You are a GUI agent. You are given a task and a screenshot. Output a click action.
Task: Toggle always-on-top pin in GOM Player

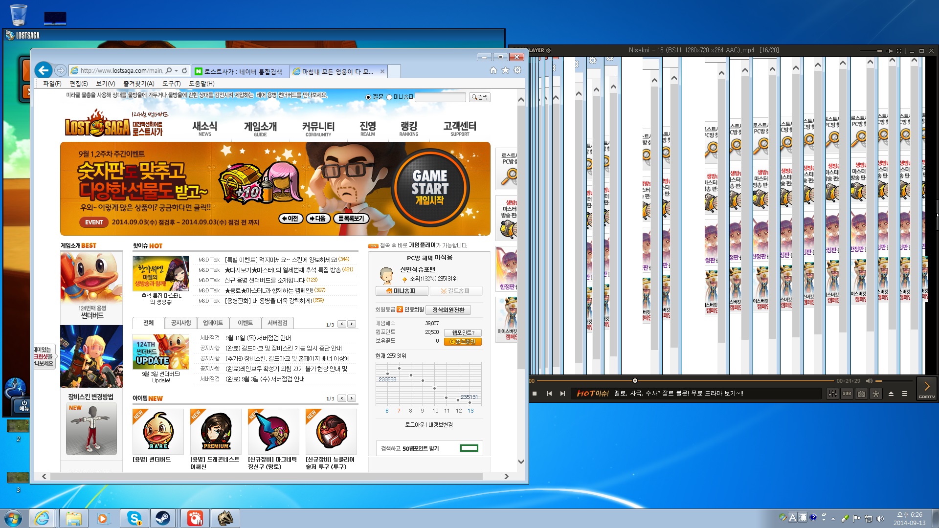(x=890, y=51)
